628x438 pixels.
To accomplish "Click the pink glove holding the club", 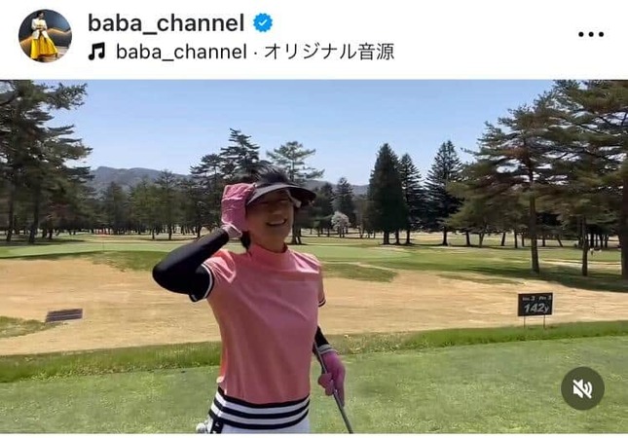I will (332, 375).
